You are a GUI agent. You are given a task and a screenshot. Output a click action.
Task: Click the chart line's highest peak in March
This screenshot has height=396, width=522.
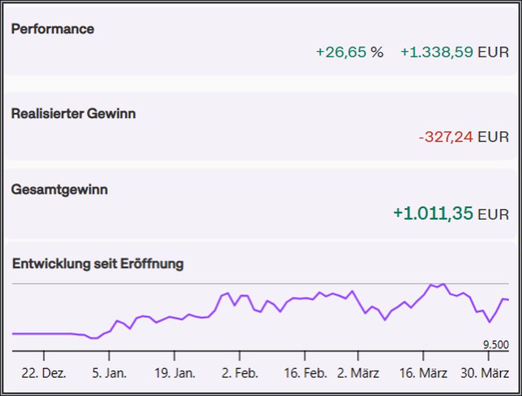(444, 284)
